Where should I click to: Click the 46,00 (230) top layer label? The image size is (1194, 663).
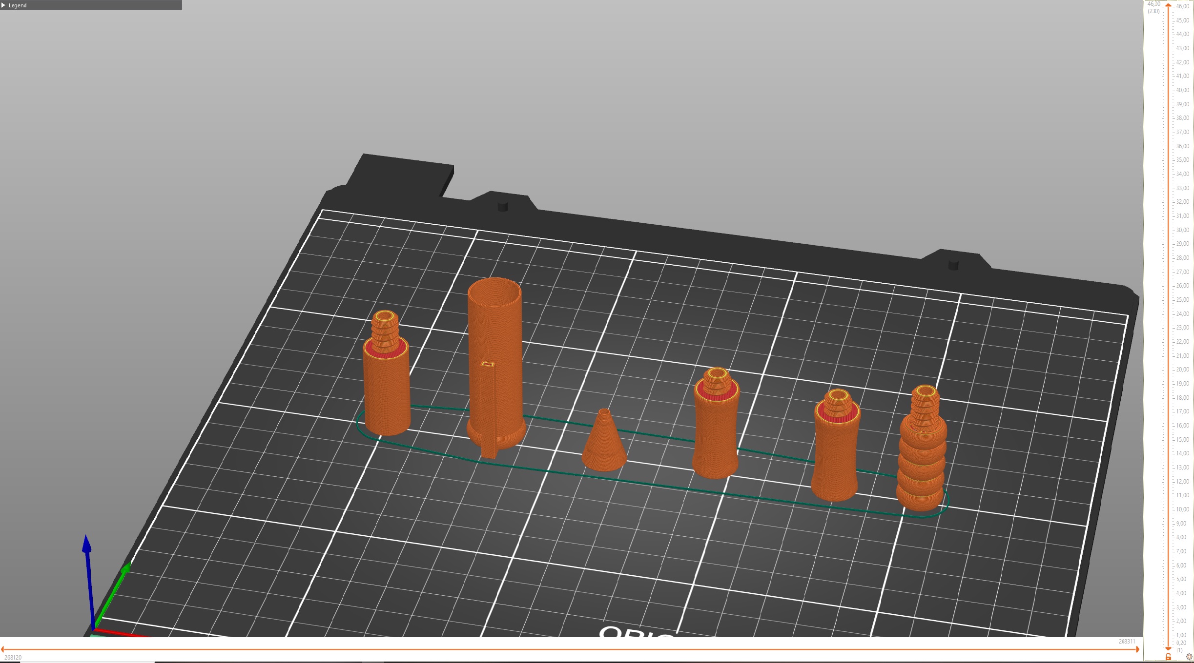tap(1153, 7)
